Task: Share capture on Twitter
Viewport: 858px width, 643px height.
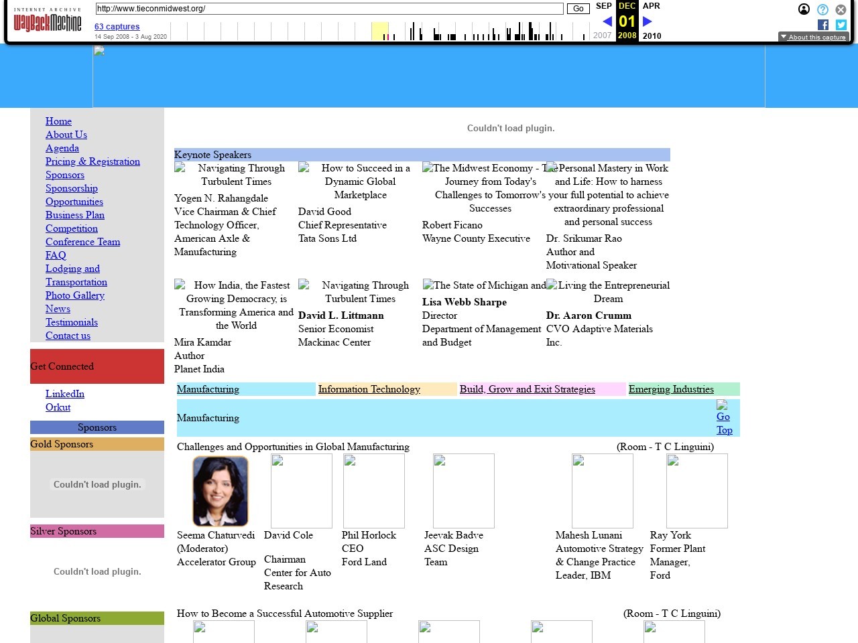Action: [841, 25]
